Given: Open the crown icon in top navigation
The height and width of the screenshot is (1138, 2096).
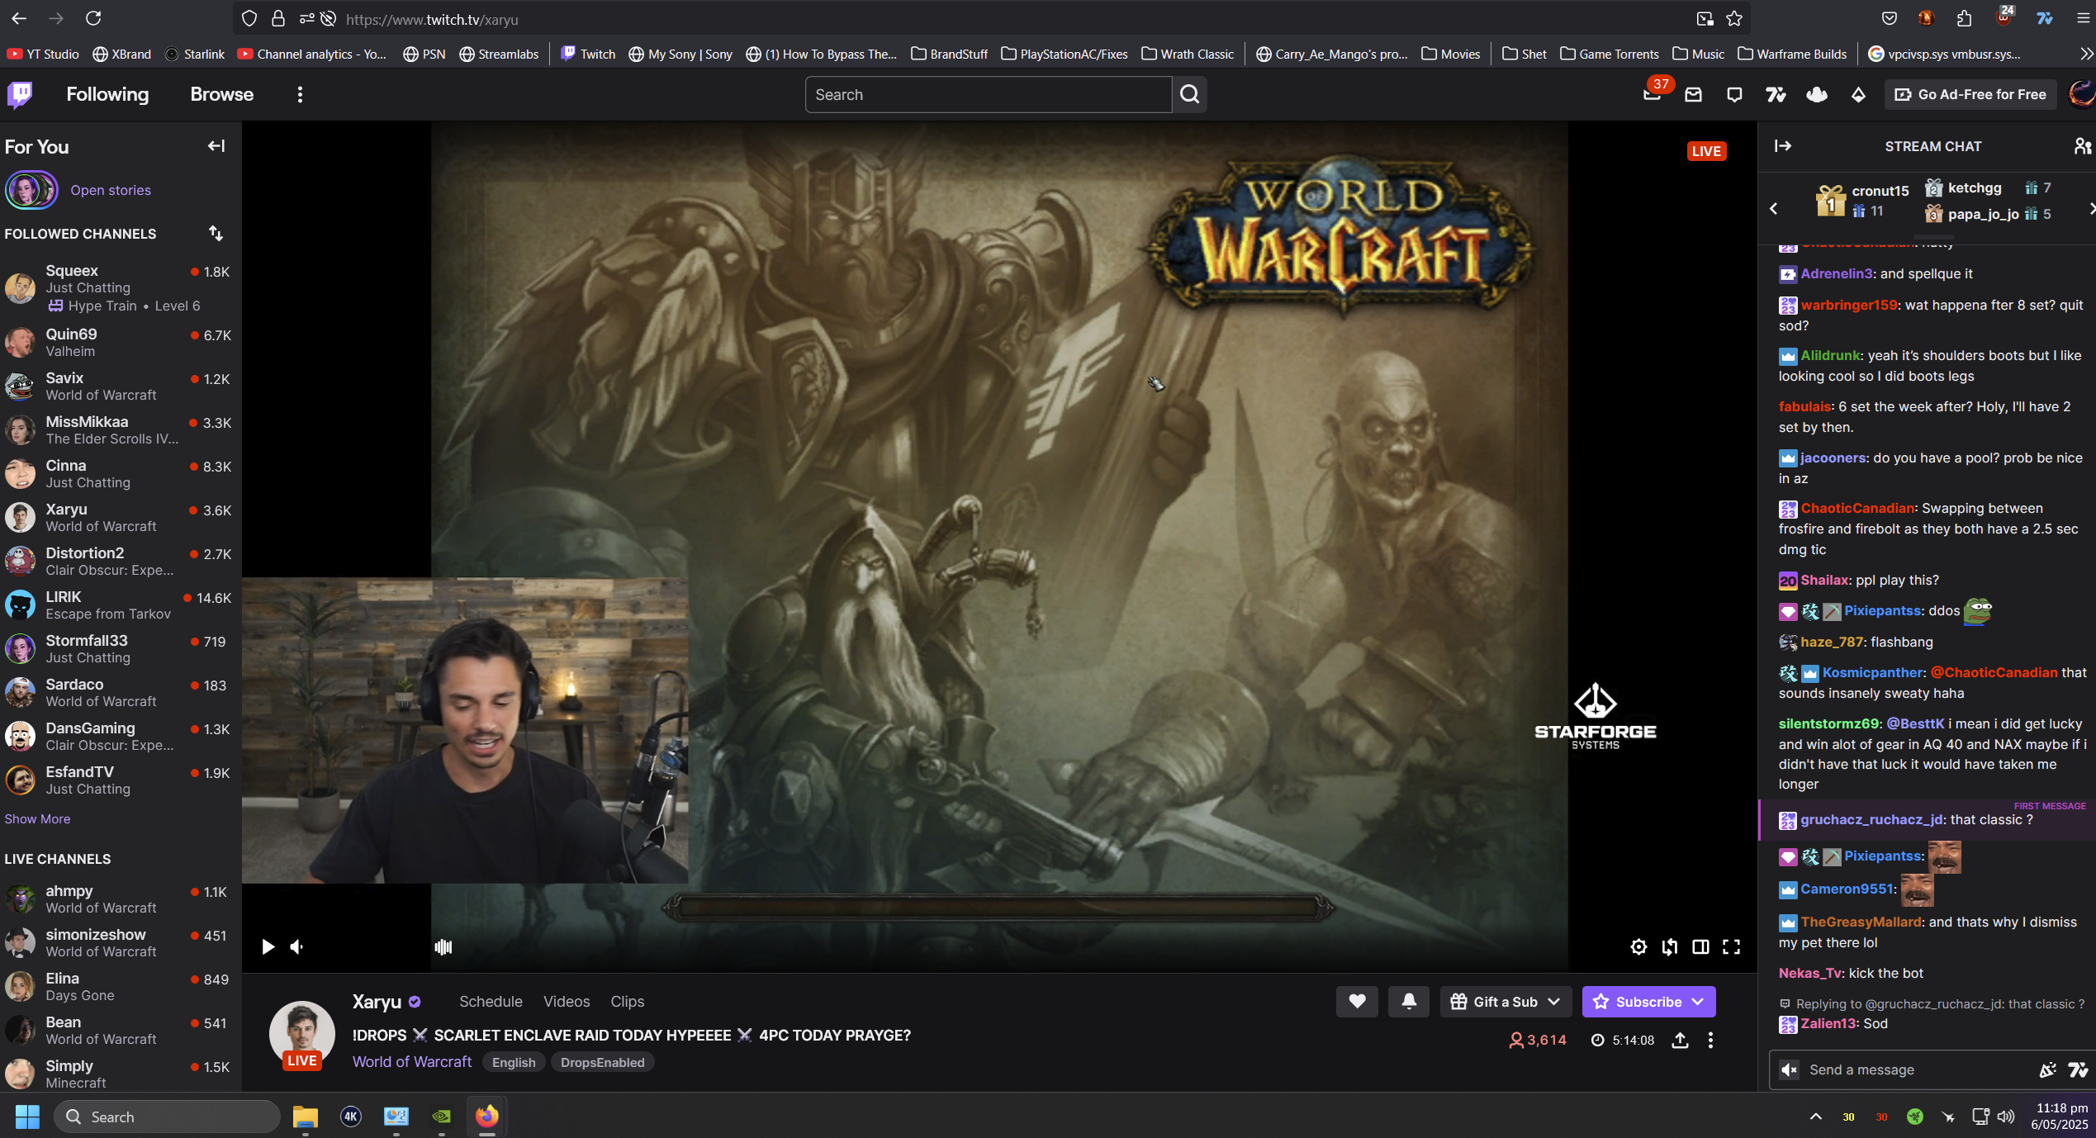Looking at the screenshot, I should click(1817, 94).
